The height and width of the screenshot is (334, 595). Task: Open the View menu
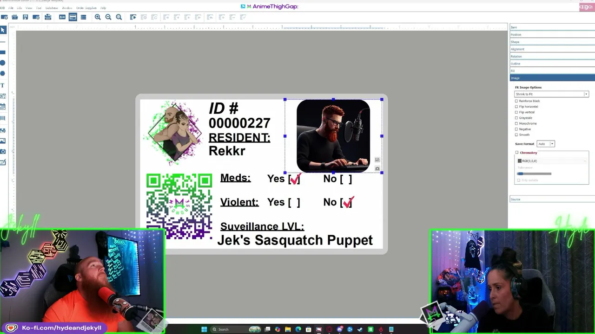tap(29, 8)
